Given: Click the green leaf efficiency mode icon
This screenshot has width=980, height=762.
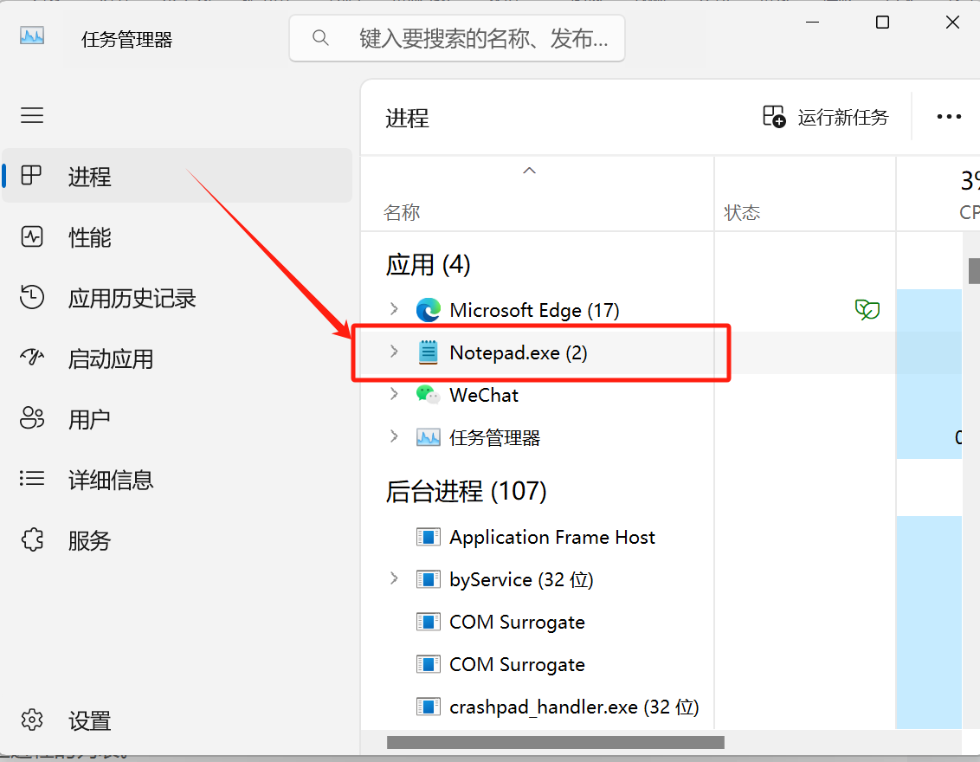Looking at the screenshot, I should coord(867,309).
